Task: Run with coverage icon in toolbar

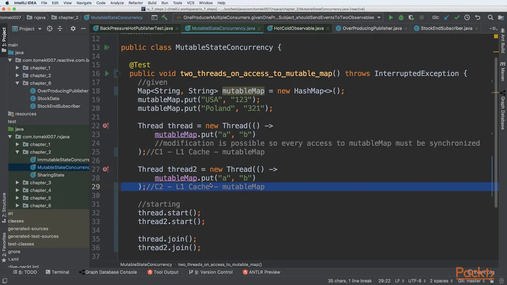Action: click(x=411, y=17)
